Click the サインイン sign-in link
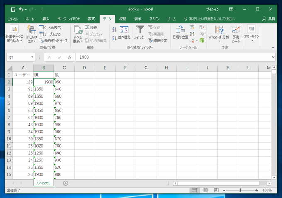The width and height of the screenshot is (282, 198). tap(213, 9)
